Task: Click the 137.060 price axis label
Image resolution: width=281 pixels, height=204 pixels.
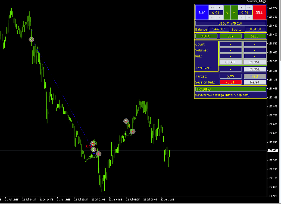Action: 273,187
